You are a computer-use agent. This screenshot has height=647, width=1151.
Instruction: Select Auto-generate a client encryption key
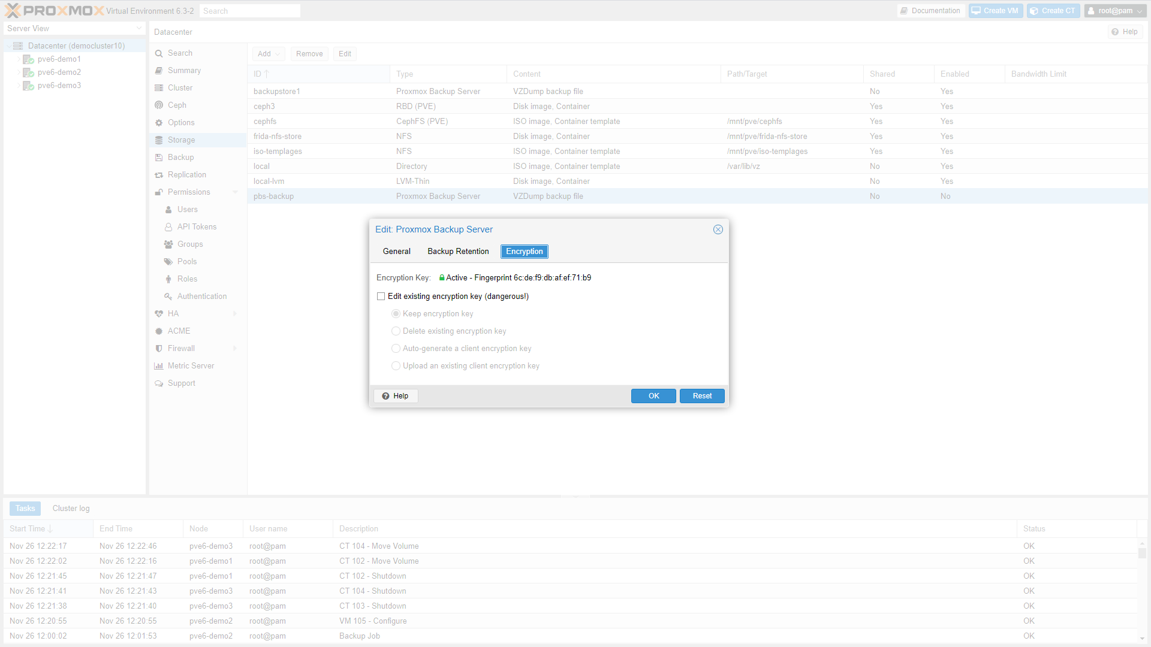click(396, 349)
